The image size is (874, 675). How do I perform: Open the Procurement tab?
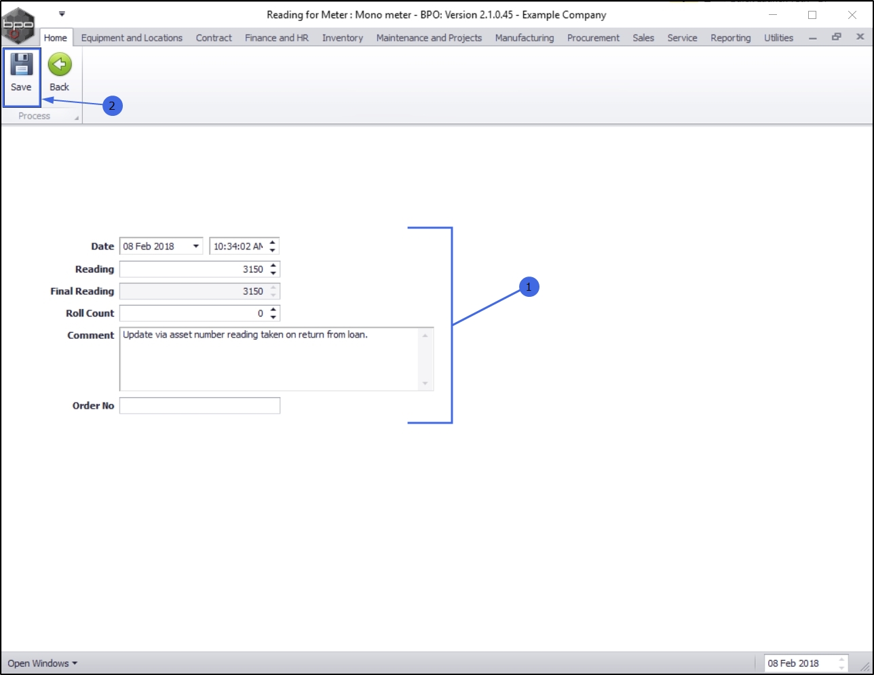[x=594, y=38]
